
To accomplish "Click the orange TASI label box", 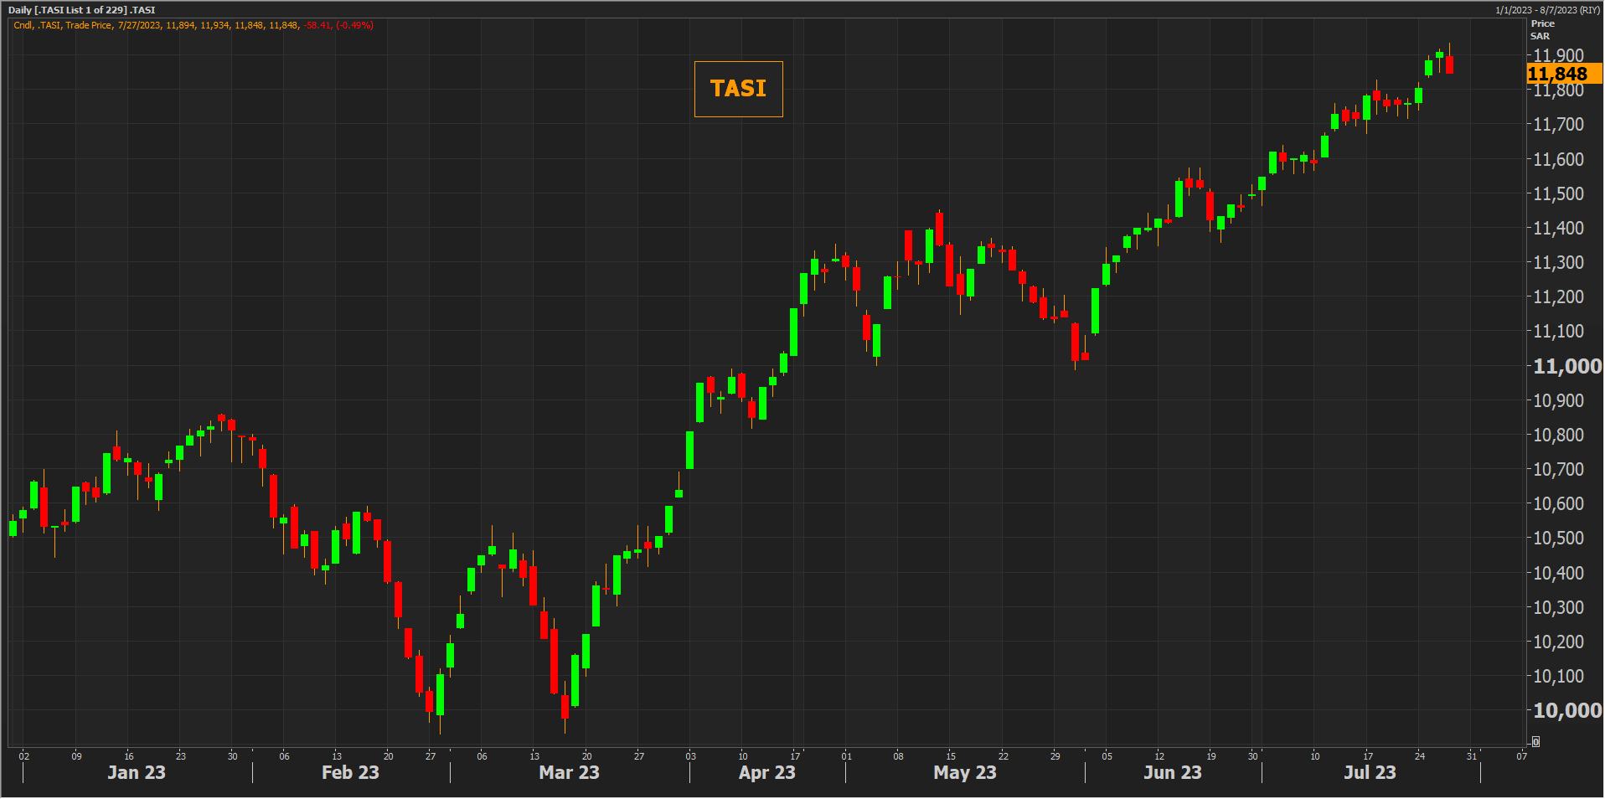I will (738, 89).
